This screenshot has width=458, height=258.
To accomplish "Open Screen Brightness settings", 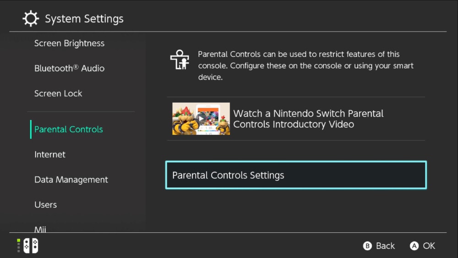I will (x=69, y=44).
